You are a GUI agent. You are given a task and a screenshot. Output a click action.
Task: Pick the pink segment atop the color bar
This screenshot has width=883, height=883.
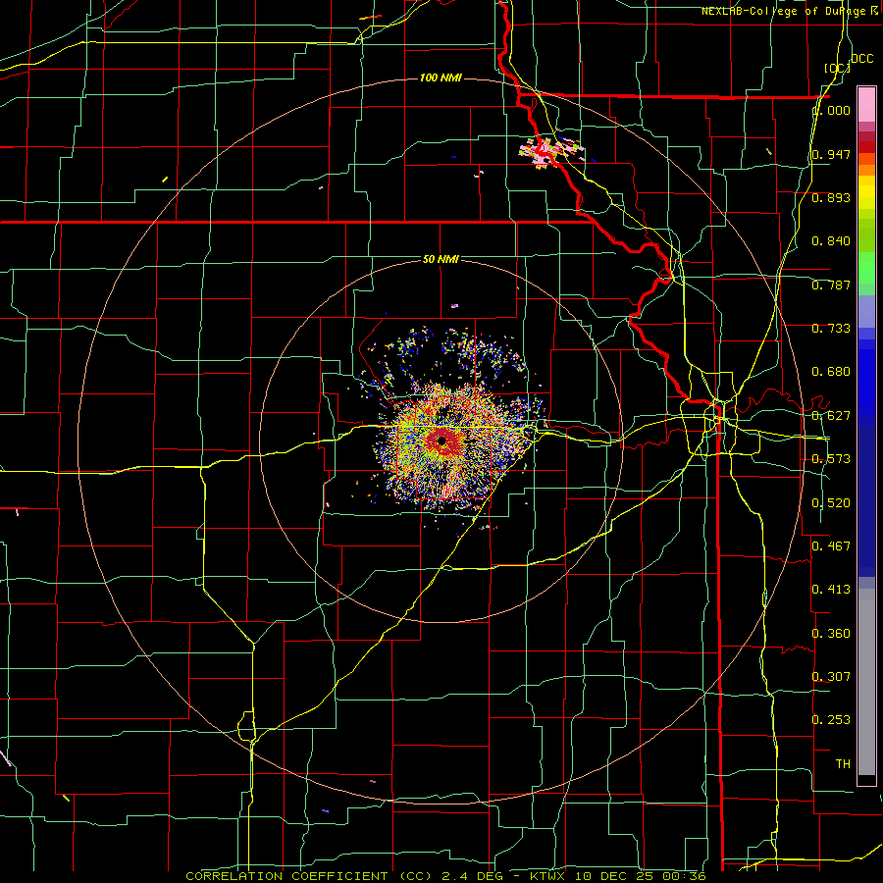coord(866,105)
